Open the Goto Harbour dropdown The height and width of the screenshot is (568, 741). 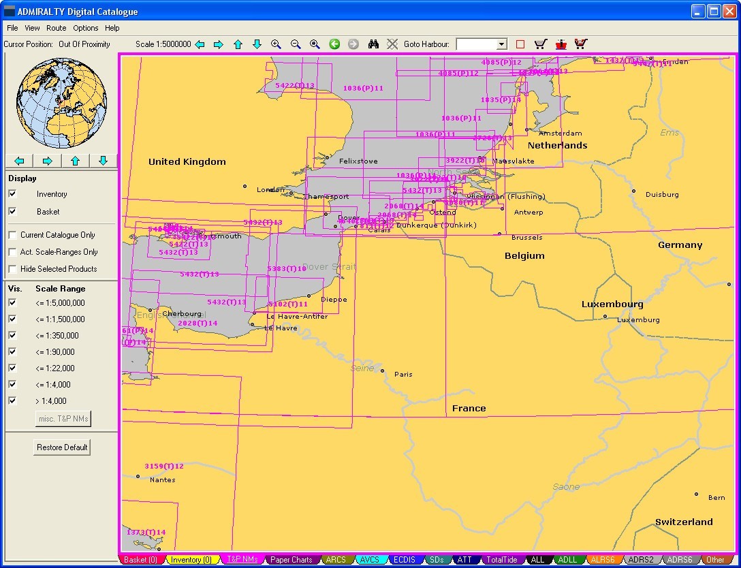click(501, 44)
